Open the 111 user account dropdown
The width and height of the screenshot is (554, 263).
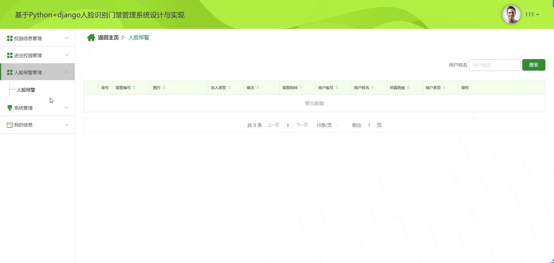(x=532, y=14)
